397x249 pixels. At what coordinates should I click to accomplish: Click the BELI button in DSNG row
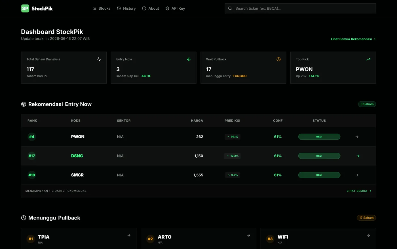[x=319, y=156]
